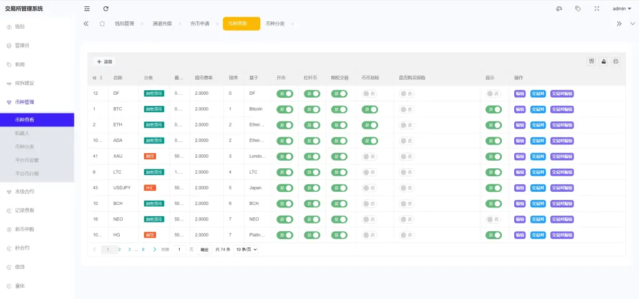
Task: Toggle 显示 switch for the DF row
Action: [x=494, y=93]
